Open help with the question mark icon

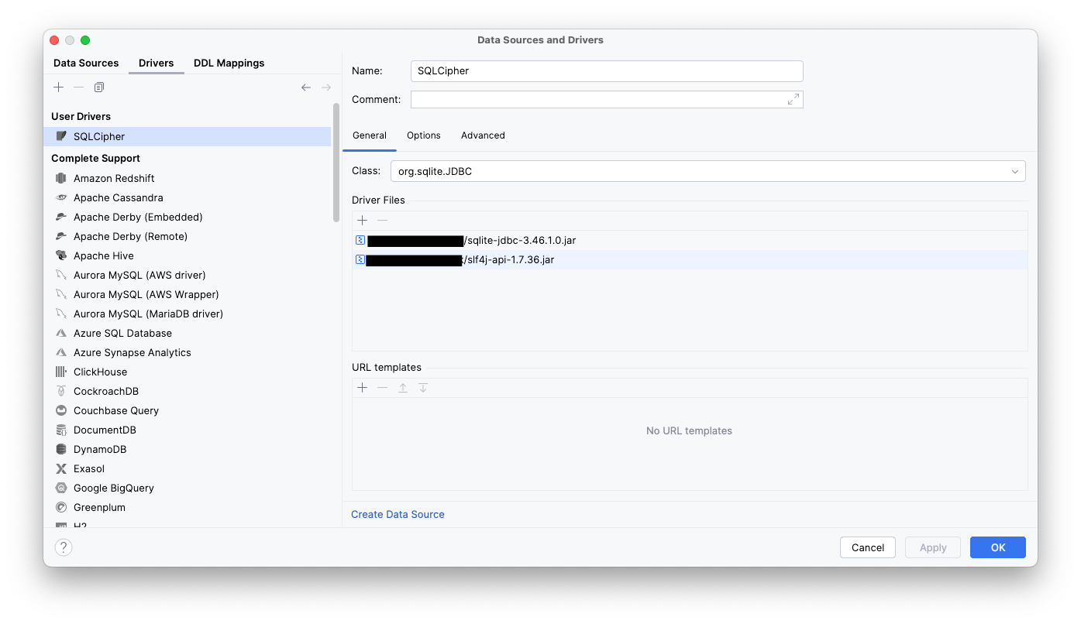click(64, 547)
